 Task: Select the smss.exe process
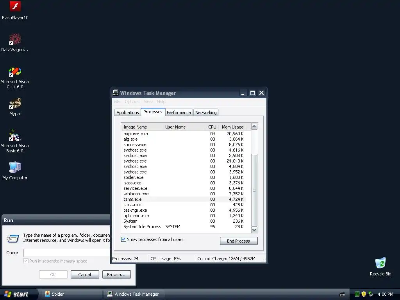(x=184, y=205)
